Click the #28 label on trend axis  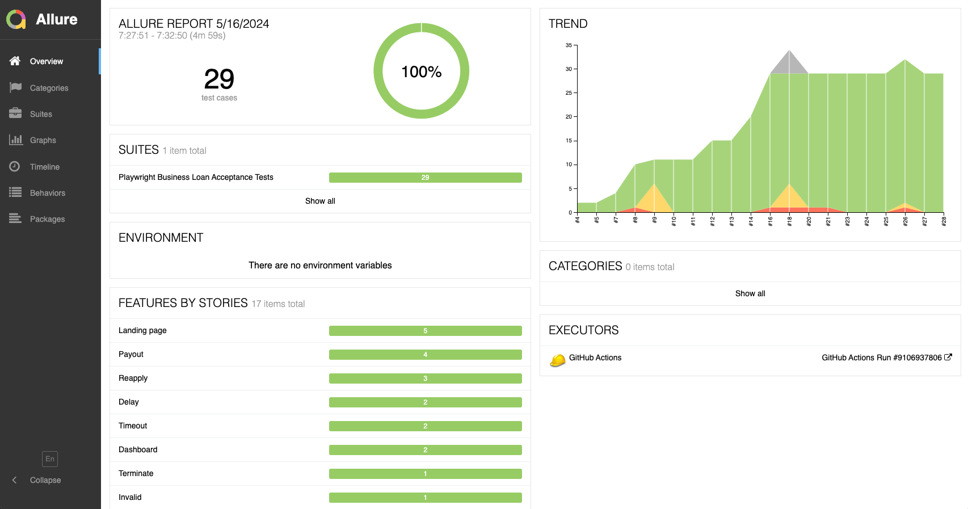944,221
